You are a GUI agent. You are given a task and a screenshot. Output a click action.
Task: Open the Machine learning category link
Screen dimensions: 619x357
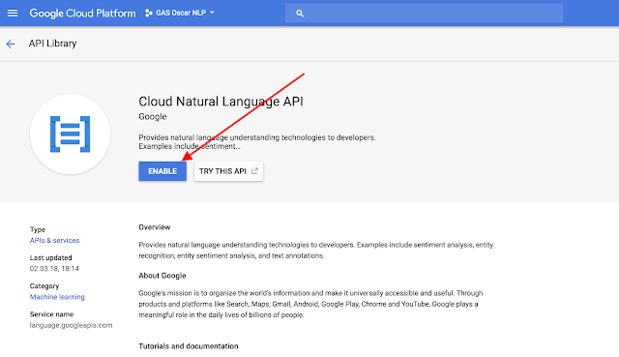[x=57, y=297]
